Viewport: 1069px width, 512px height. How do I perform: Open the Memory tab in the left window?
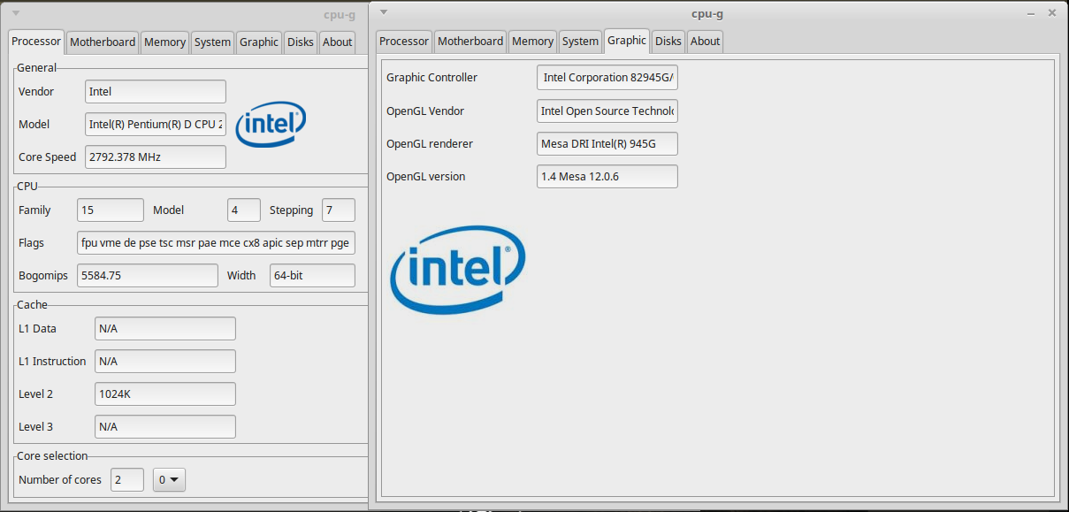coord(164,42)
